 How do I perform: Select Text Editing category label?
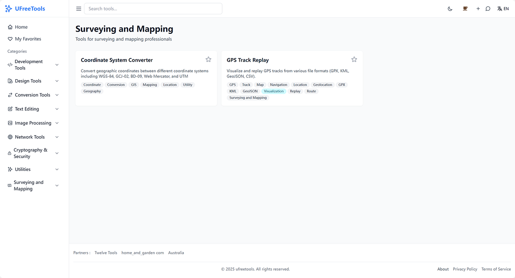coord(27,109)
